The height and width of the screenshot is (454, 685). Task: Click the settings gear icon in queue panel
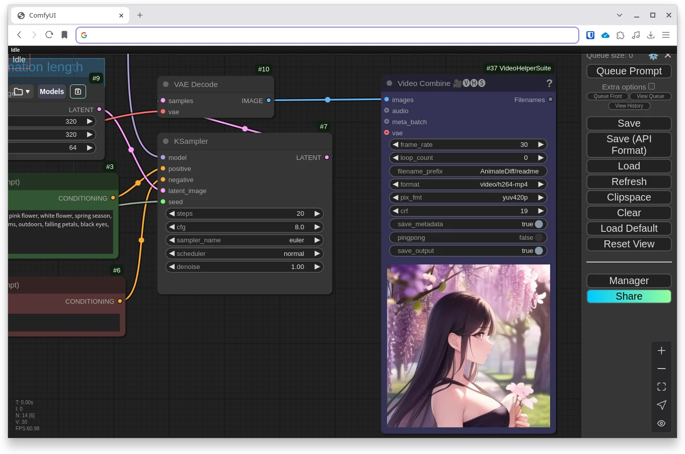click(x=653, y=56)
